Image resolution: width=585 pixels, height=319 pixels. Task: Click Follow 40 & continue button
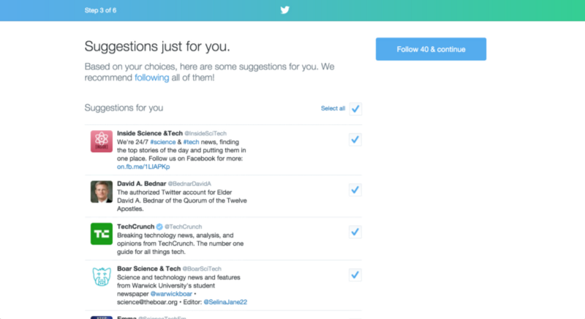pos(431,49)
